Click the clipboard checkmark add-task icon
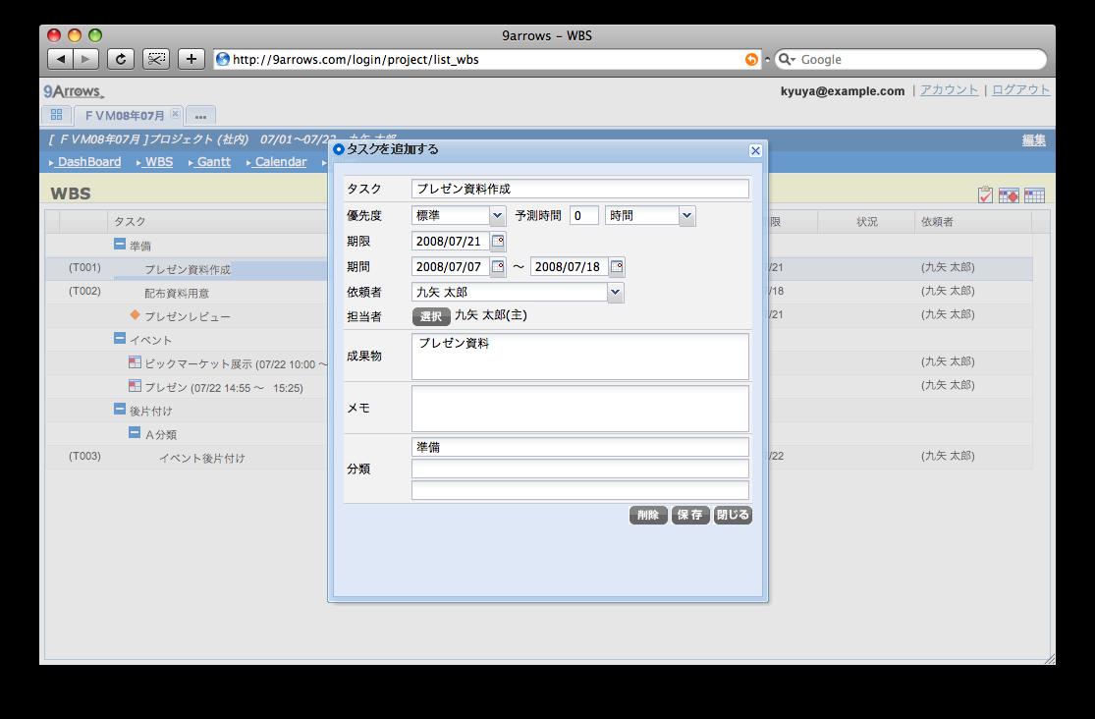This screenshot has width=1095, height=719. click(x=986, y=195)
